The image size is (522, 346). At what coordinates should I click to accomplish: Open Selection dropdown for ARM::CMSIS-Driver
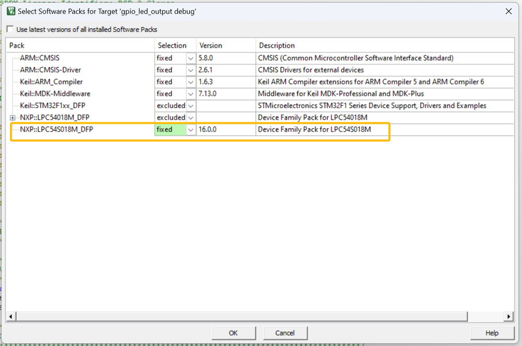pos(190,70)
